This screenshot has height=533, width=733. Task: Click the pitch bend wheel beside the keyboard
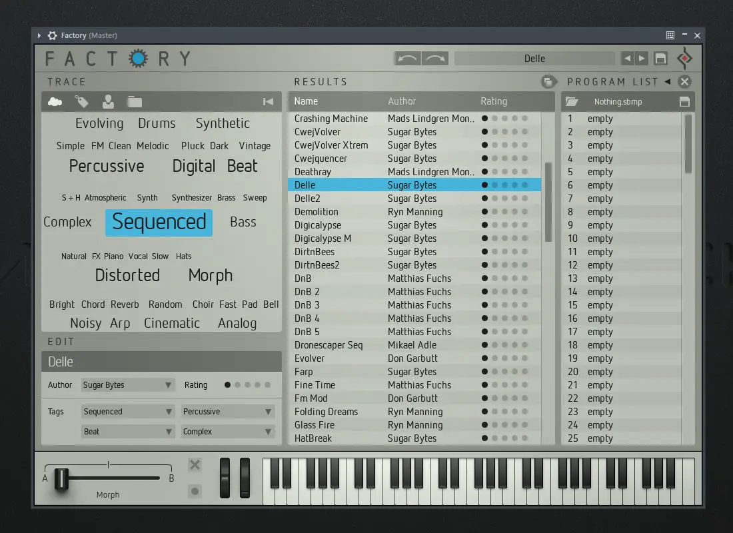(225, 478)
